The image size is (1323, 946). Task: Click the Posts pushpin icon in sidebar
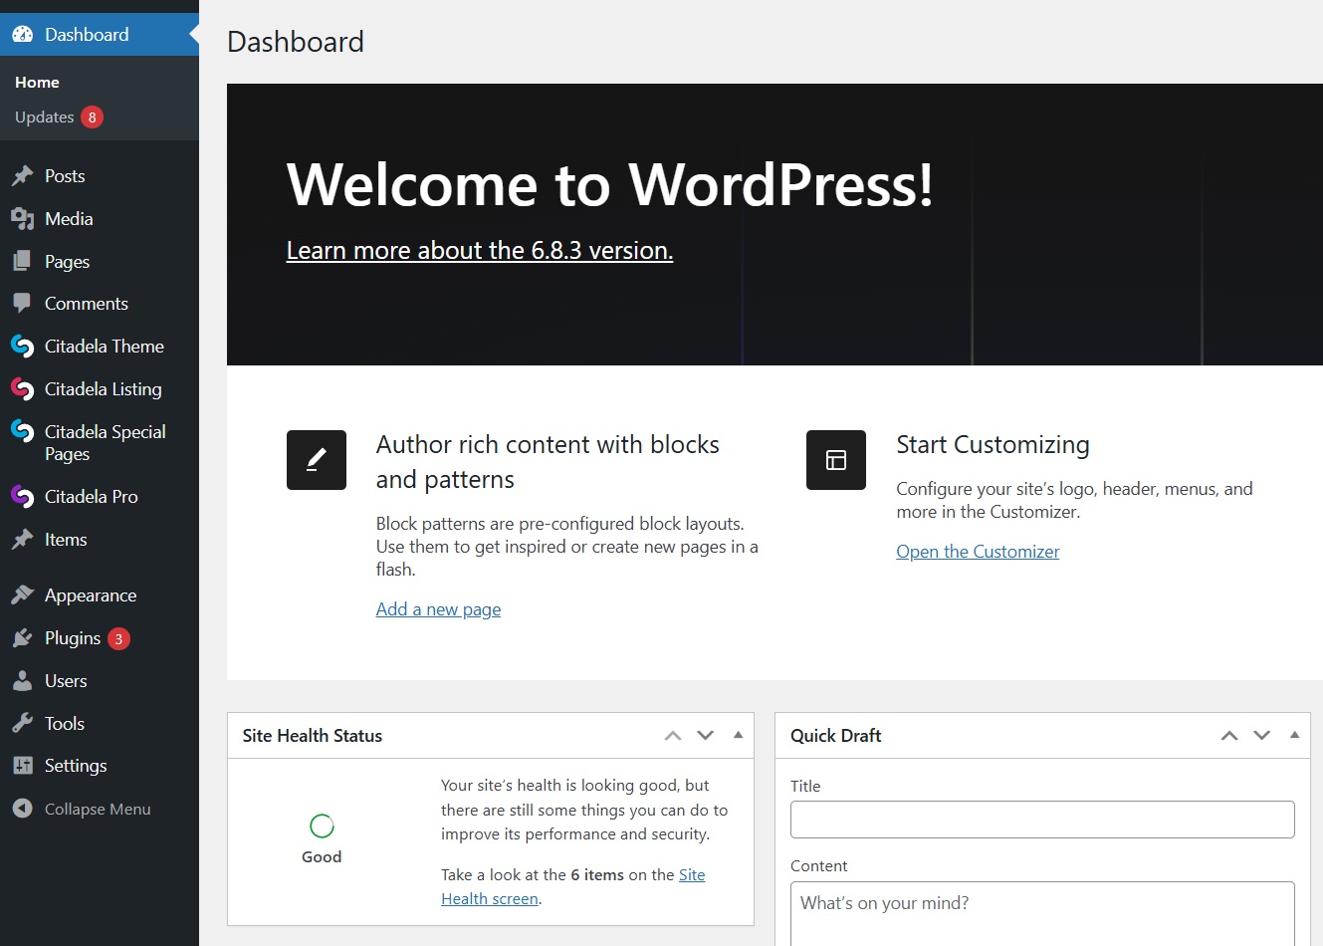[22, 176]
